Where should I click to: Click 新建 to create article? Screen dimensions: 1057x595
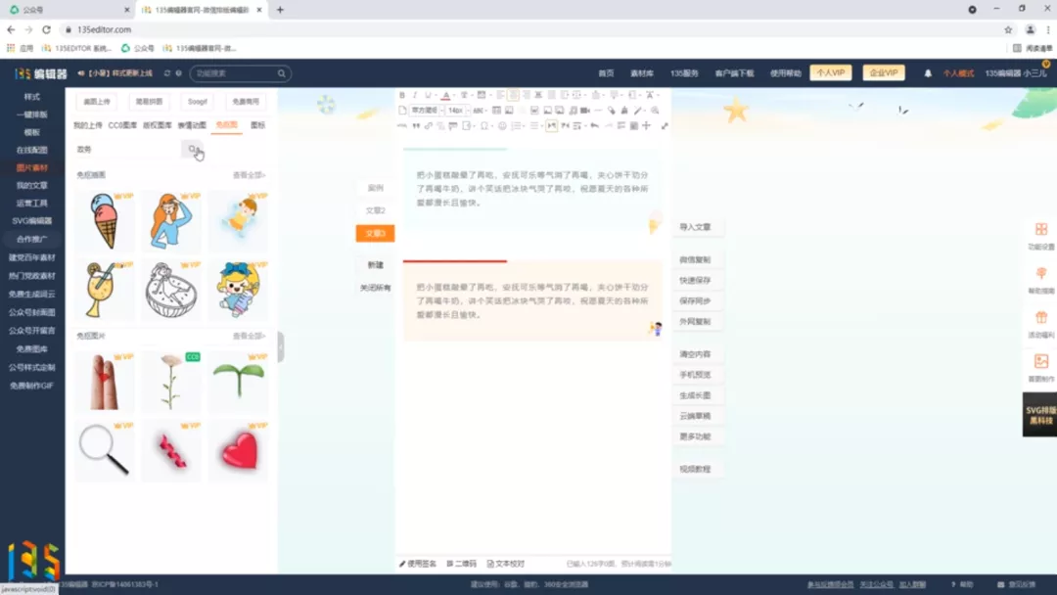pyautogui.click(x=376, y=265)
